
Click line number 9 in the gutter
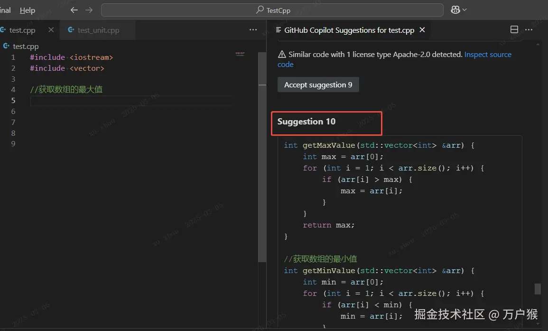pyautogui.click(x=13, y=143)
